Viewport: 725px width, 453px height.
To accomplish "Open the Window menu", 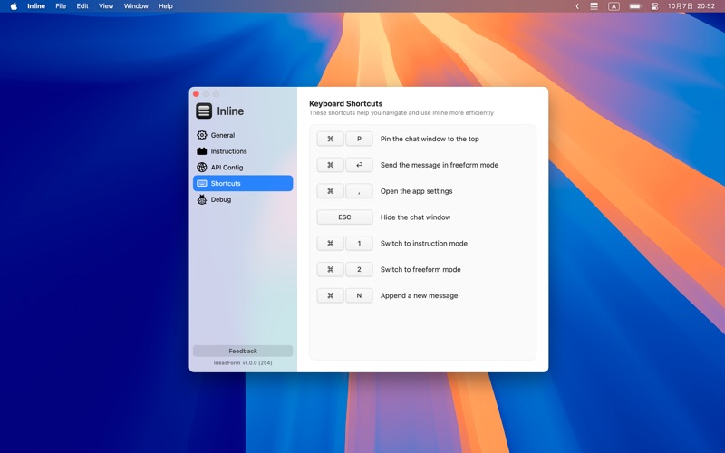I will (x=136, y=6).
